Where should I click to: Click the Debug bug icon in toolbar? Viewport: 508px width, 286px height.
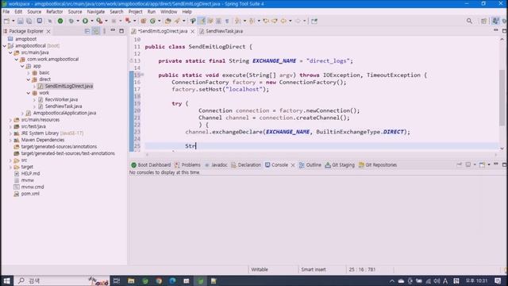coord(71,21)
